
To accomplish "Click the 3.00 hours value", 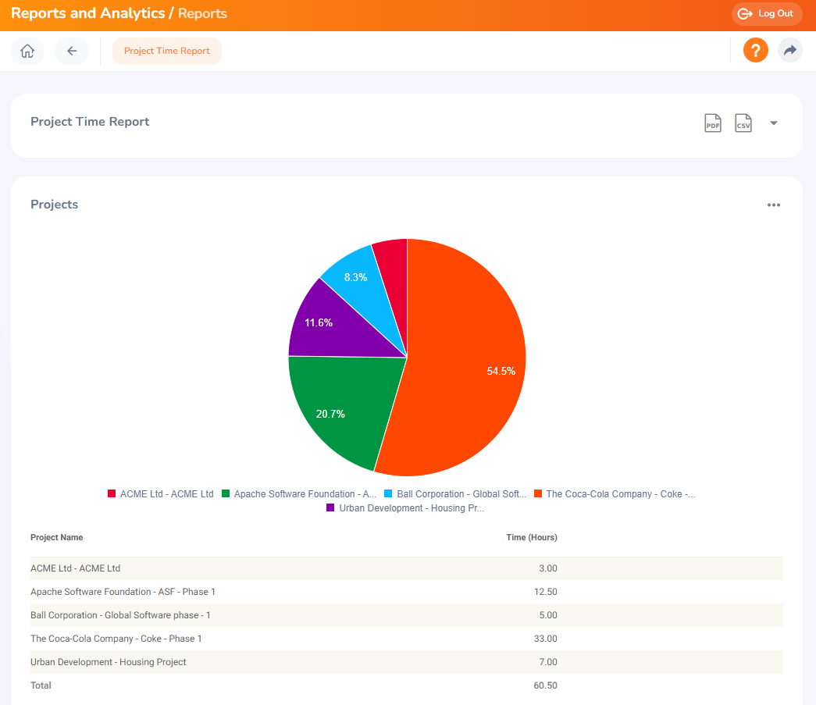I will click(548, 568).
